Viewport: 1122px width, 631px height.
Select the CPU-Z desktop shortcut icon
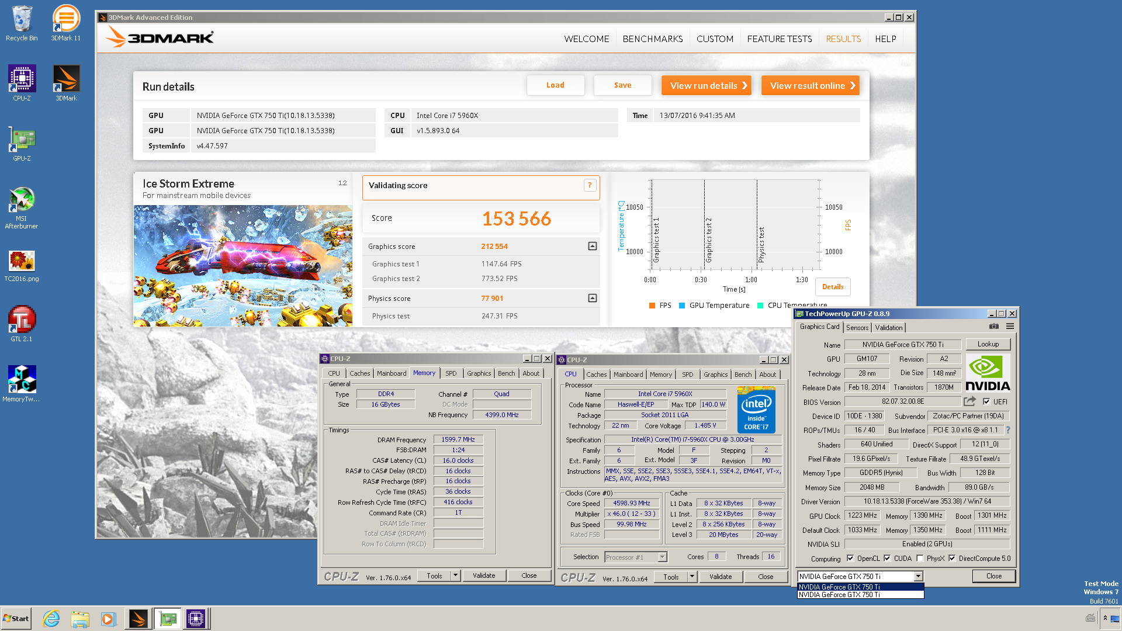point(22,83)
